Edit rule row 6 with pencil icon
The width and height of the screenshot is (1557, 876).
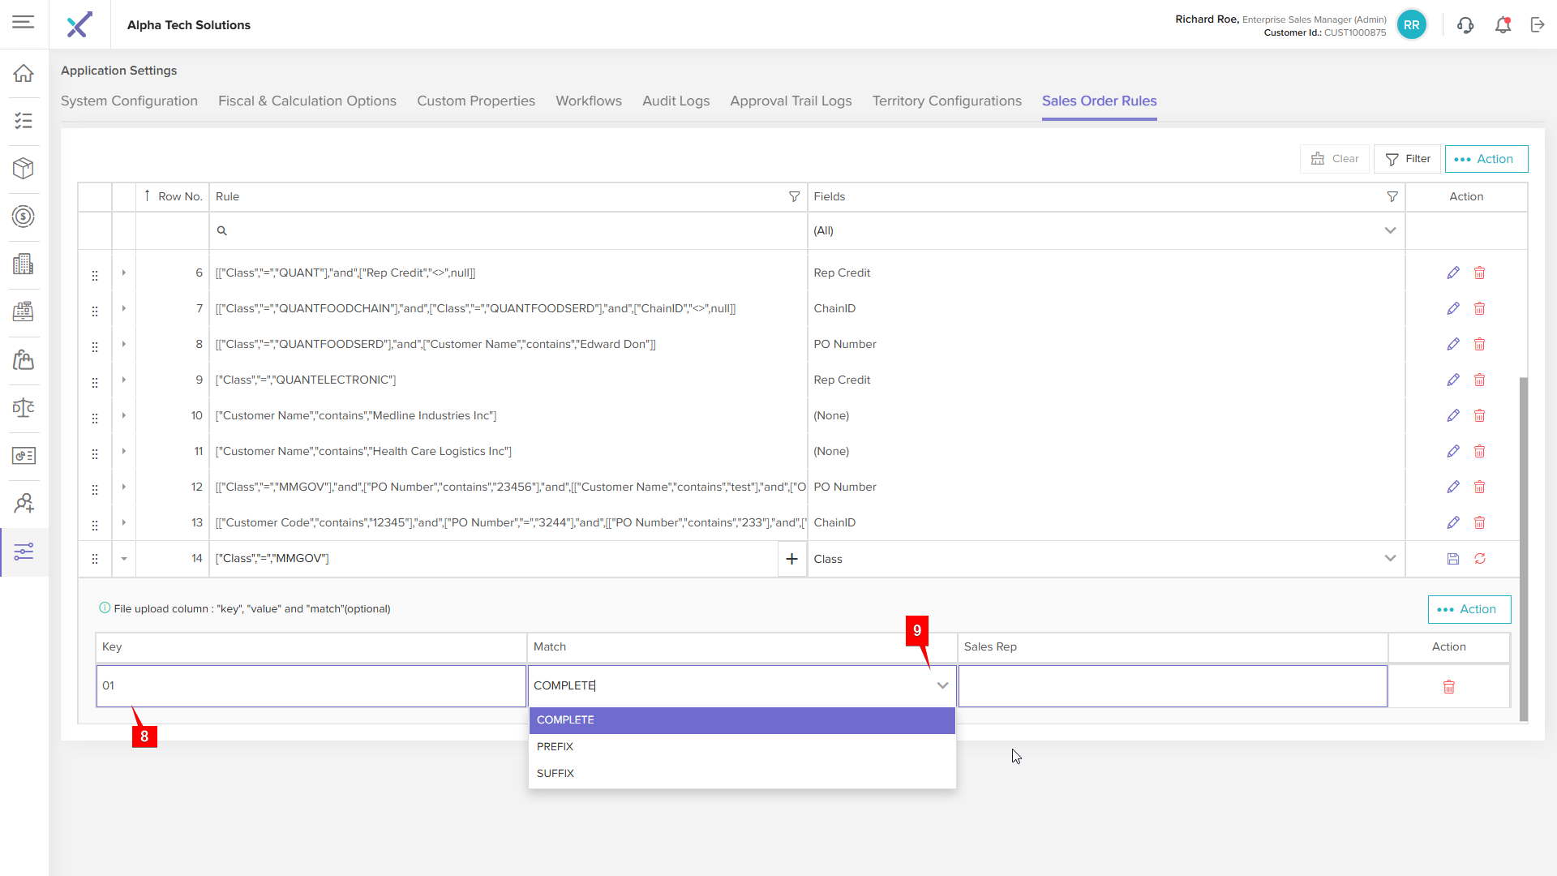pos(1452,273)
